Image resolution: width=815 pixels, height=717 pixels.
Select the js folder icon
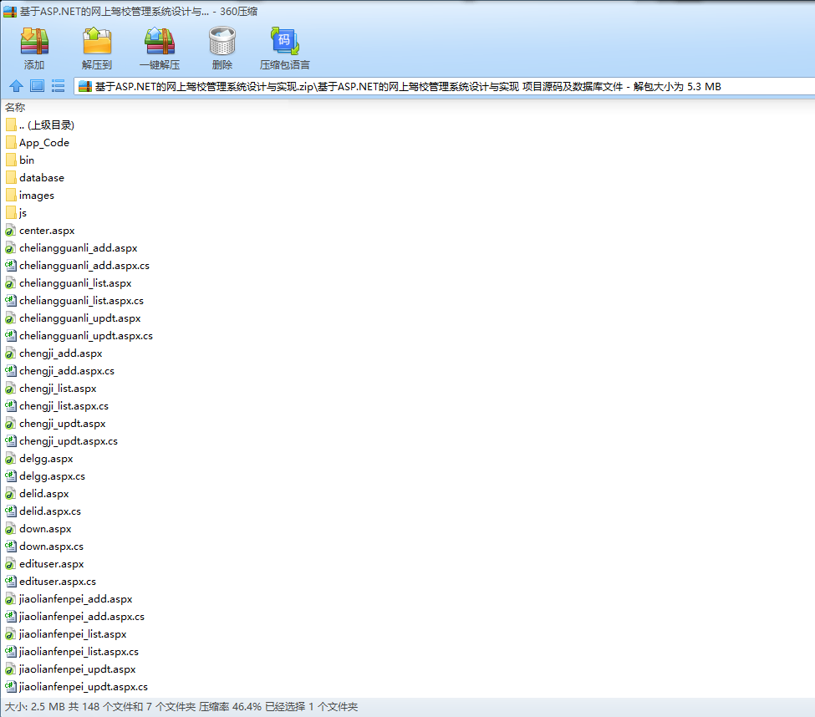click(11, 213)
